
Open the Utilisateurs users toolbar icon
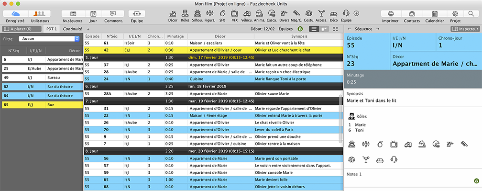click(40, 14)
